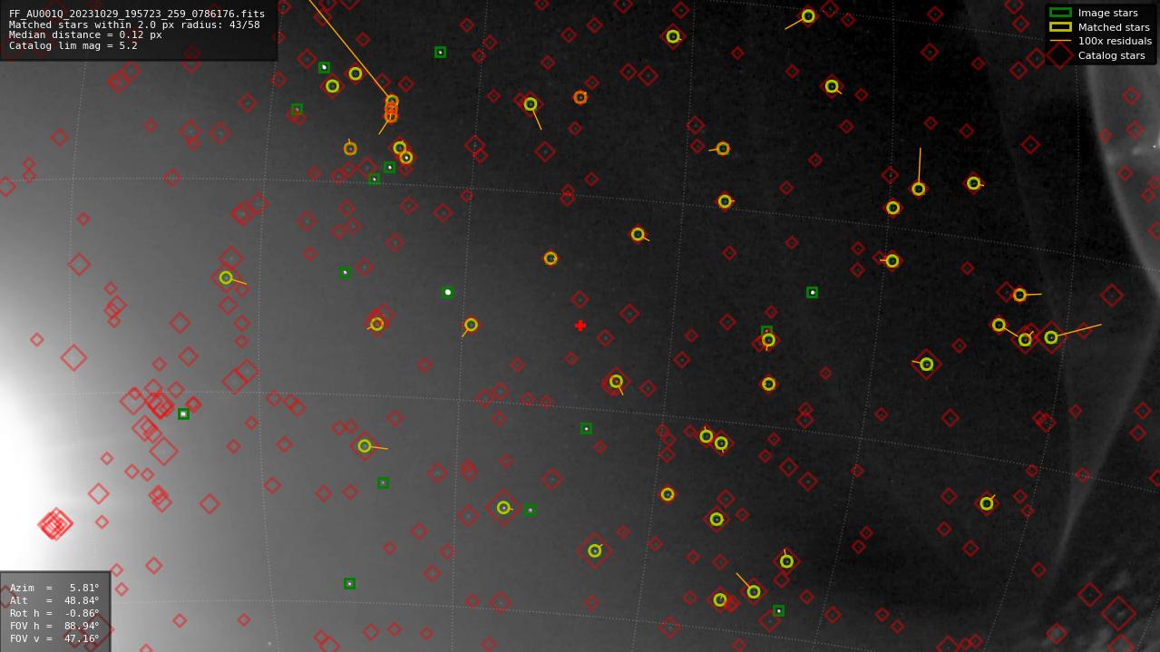Click the FITS file name text
The height and width of the screenshot is (652, 1160).
[x=137, y=14]
